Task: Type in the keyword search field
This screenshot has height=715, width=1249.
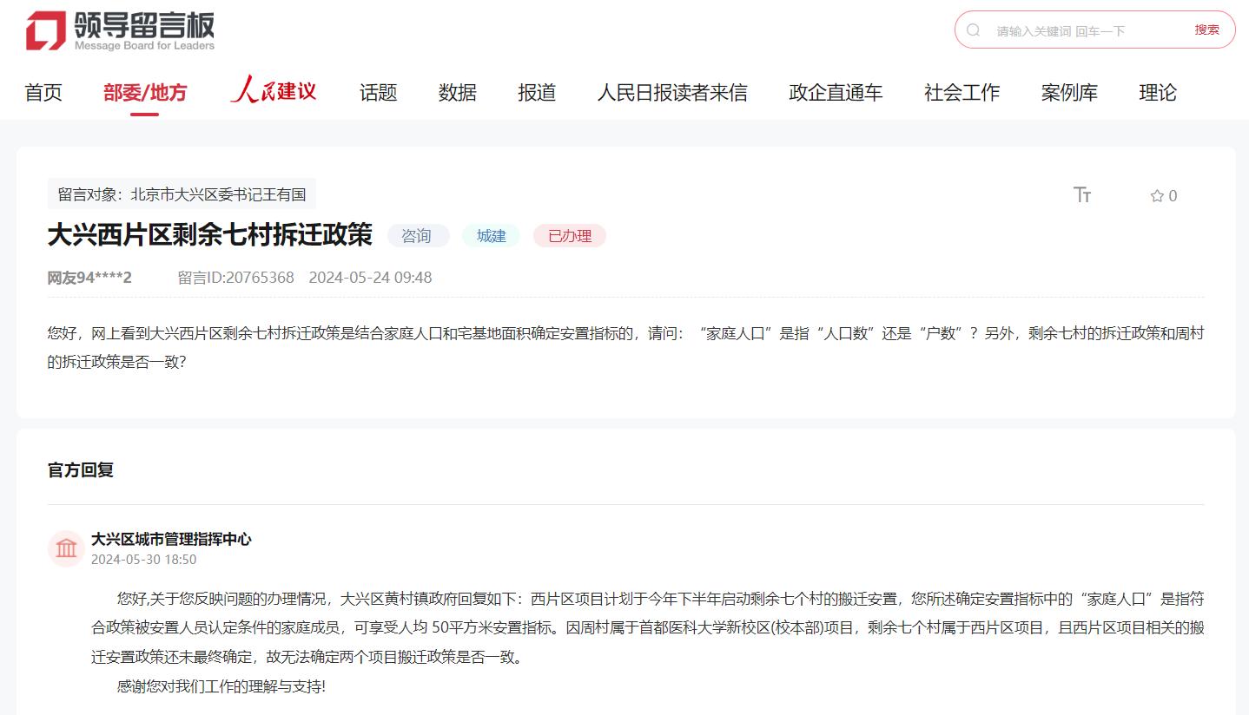Action: point(1086,30)
